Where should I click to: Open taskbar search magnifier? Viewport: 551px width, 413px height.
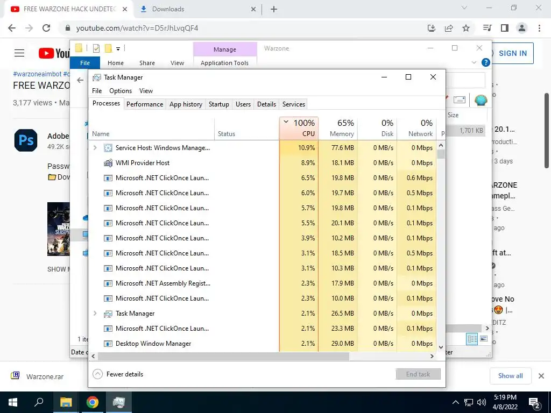(x=39, y=402)
